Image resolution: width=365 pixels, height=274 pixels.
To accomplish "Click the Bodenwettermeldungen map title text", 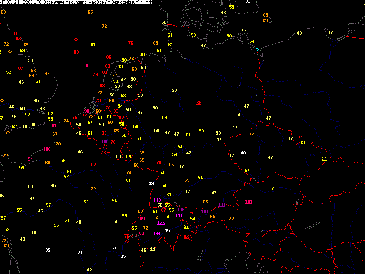I will coord(64,2).
